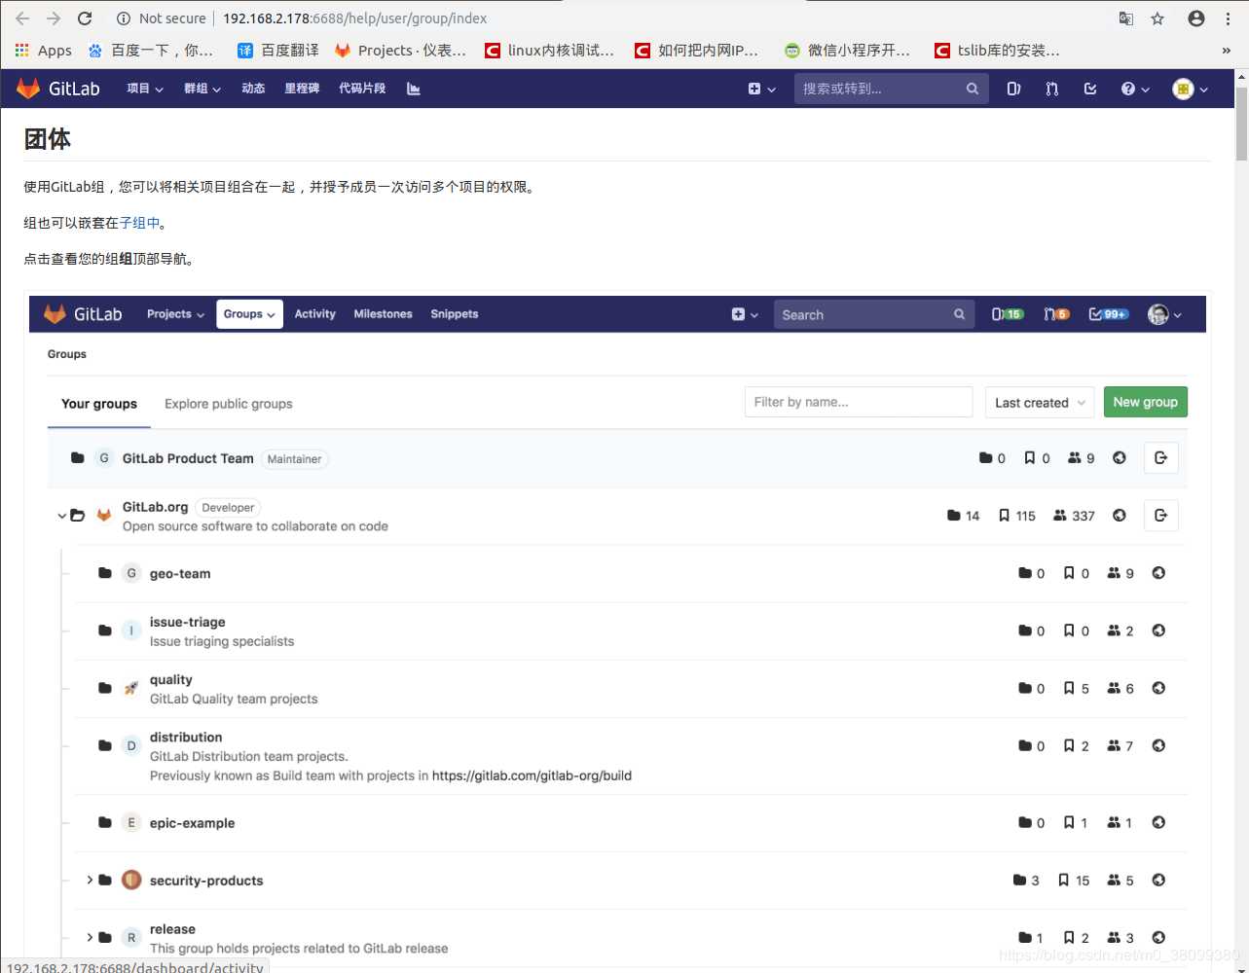Screen dimensions: 1249x973
Task: Open the Projects · 仪表 bookmark
Action: click(x=400, y=51)
